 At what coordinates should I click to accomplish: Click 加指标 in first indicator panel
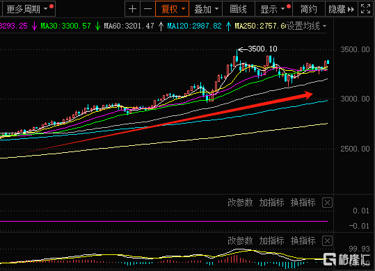[271, 203]
